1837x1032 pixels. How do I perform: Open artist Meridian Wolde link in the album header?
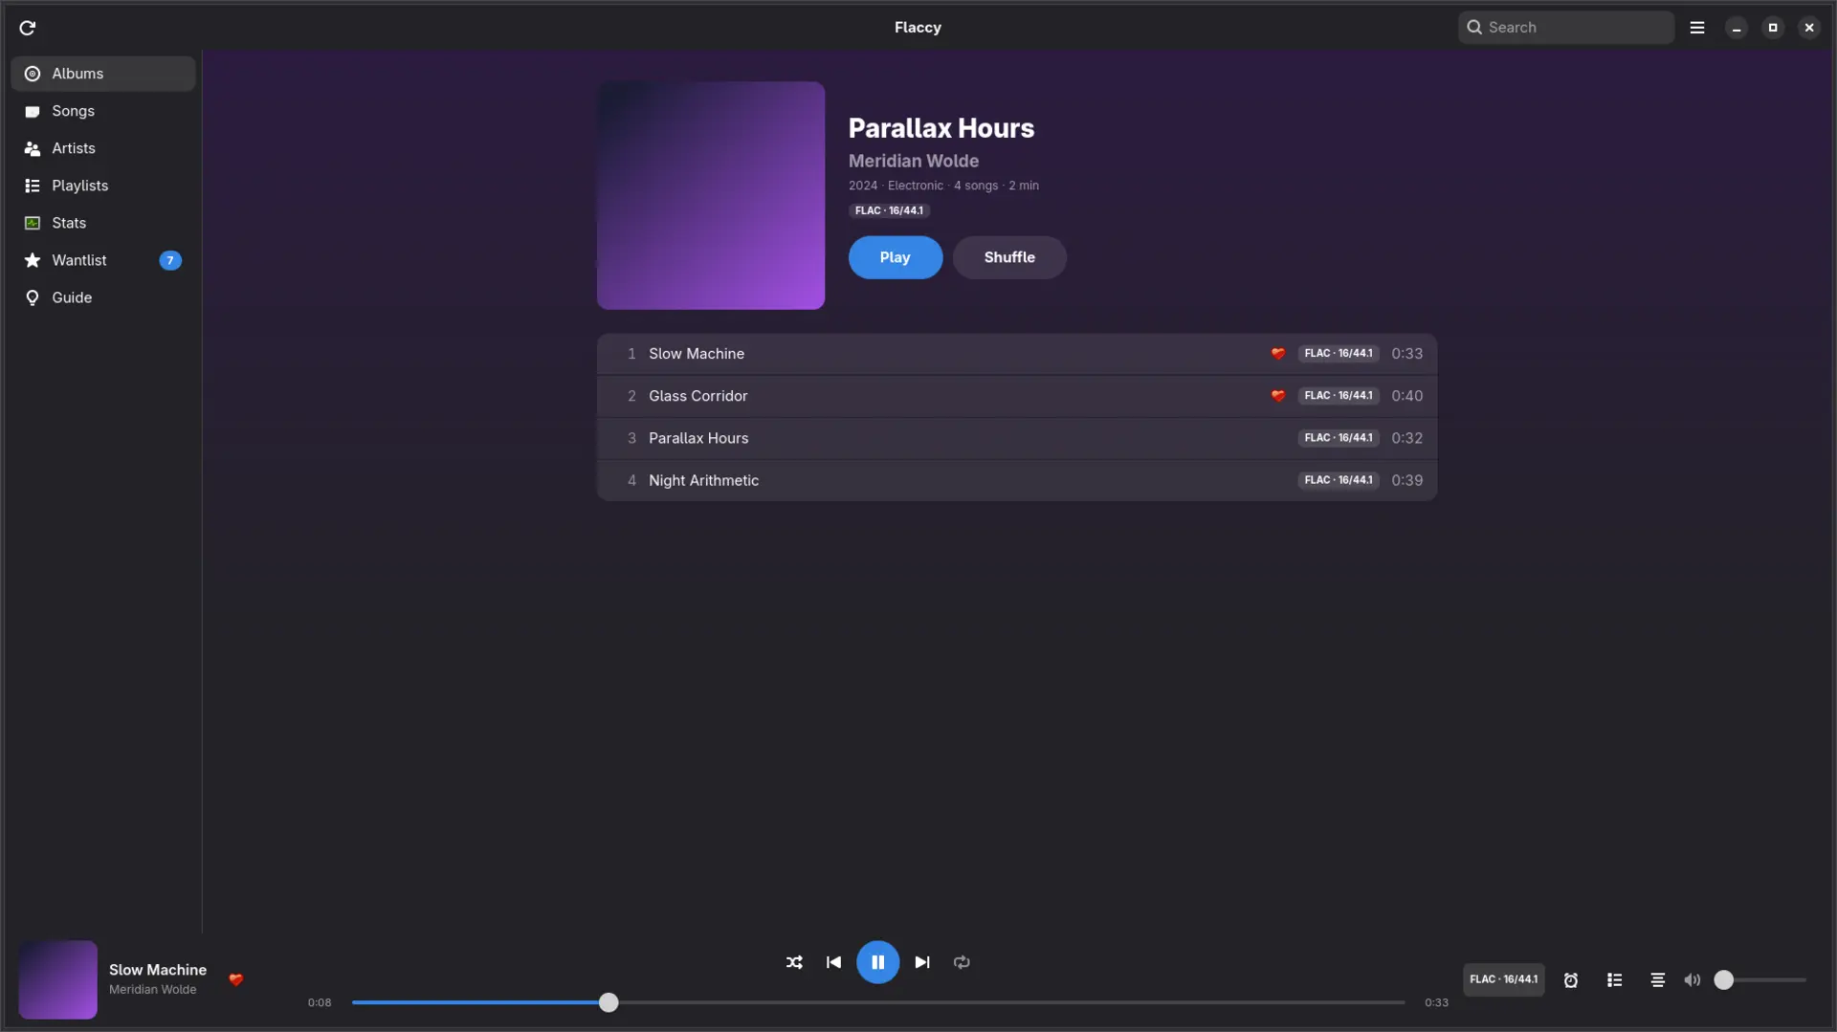[914, 161]
